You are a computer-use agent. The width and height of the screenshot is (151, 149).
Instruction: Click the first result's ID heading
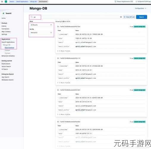(69, 27)
